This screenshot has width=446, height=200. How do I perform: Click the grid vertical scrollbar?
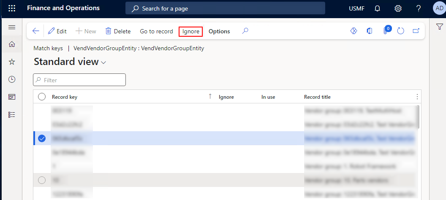pos(418,116)
